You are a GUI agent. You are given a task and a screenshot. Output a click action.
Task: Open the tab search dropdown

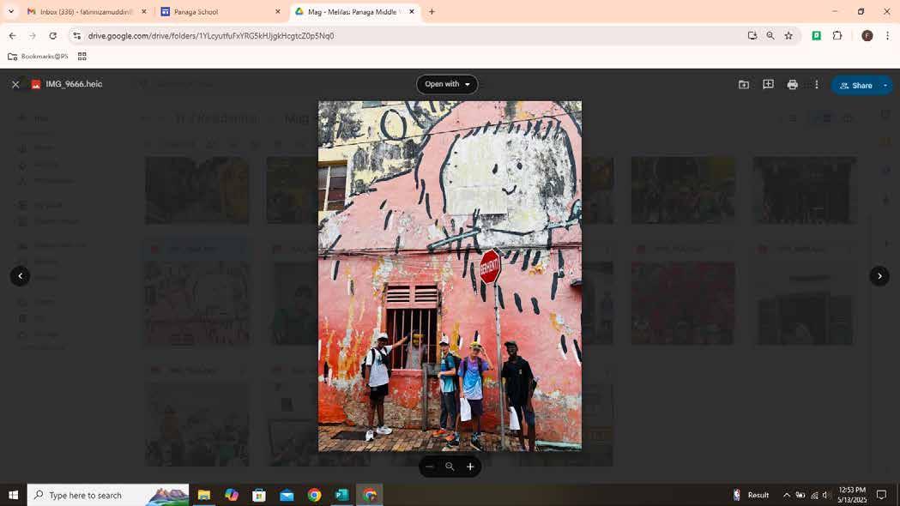[x=11, y=11]
